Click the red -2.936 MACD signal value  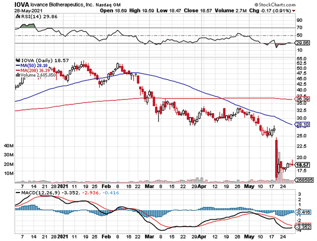click(90, 193)
